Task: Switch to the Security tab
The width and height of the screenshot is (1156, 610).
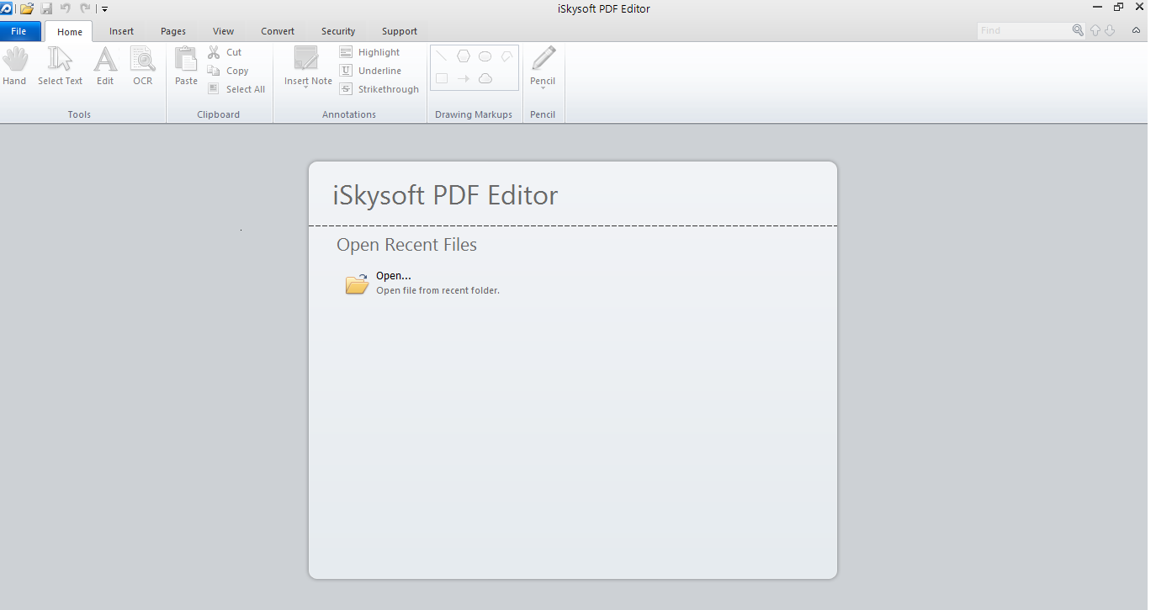Action: tap(338, 31)
